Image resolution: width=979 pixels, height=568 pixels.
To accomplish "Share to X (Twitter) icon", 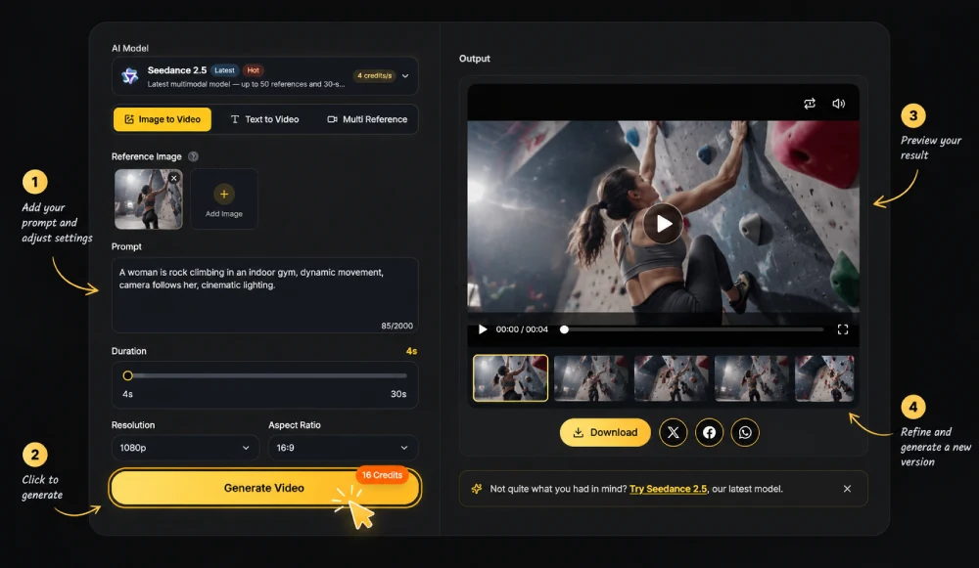I will click(674, 432).
